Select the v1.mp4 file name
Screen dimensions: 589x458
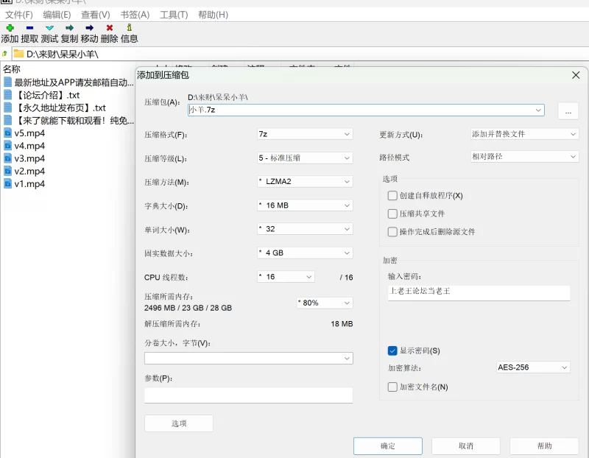[29, 184]
